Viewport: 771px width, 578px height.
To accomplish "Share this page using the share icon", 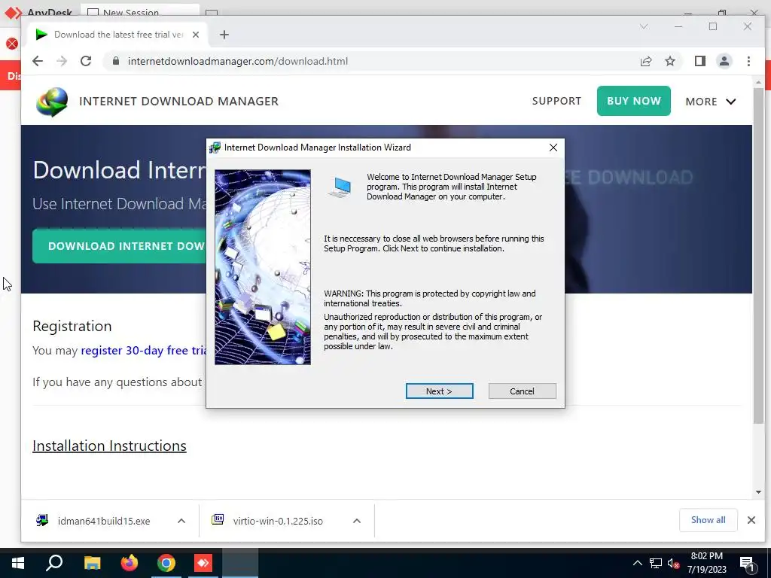I will (x=645, y=61).
